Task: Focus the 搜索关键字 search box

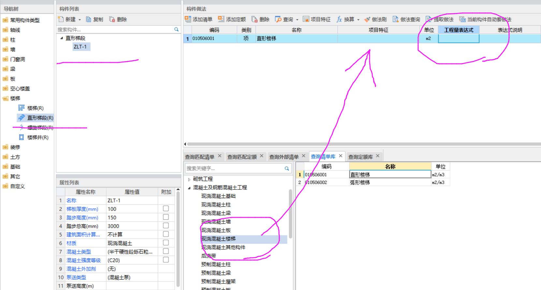Action: point(234,168)
